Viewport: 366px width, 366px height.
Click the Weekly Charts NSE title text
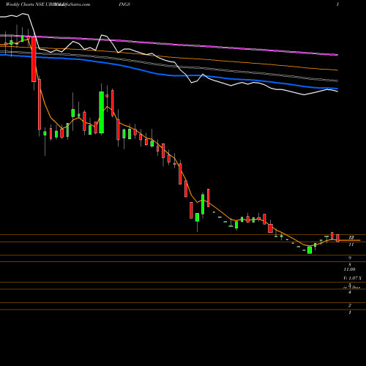point(25,4)
